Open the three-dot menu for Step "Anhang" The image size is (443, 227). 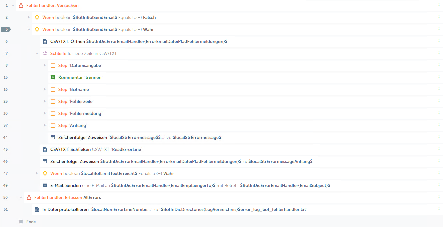(439, 125)
